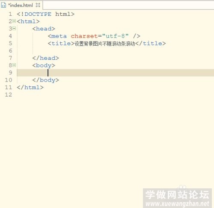Click line number 10 in the gutter
Screen dimensions: 214x208
coord(9,80)
